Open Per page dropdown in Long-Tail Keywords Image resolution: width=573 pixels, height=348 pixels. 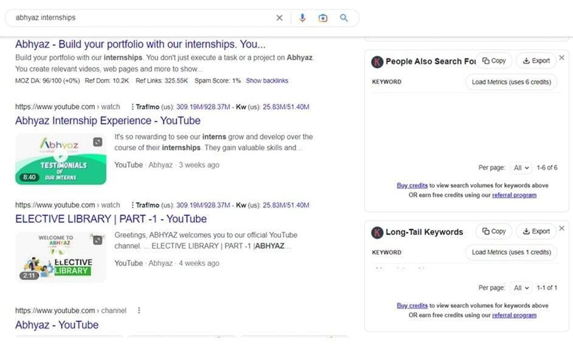(521, 288)
